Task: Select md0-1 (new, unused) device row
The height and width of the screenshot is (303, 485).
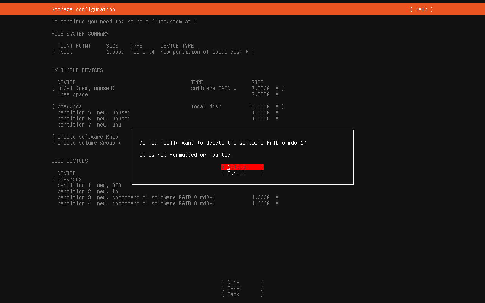Action: click(86, 88)
